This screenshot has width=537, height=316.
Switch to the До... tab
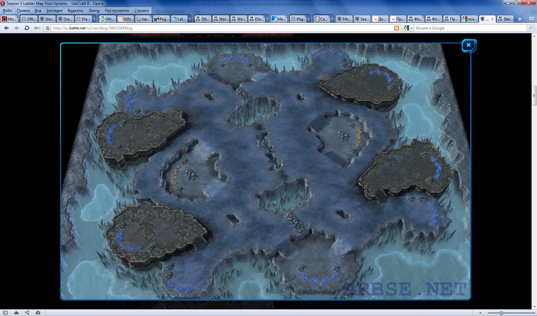point(380,19)
